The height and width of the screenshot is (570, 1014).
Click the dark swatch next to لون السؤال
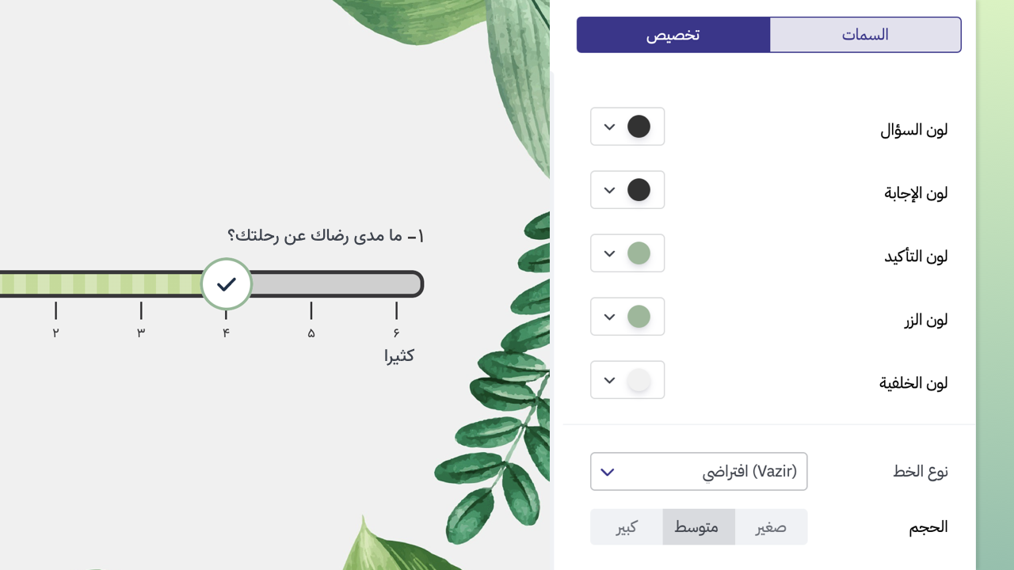point(639,126)
